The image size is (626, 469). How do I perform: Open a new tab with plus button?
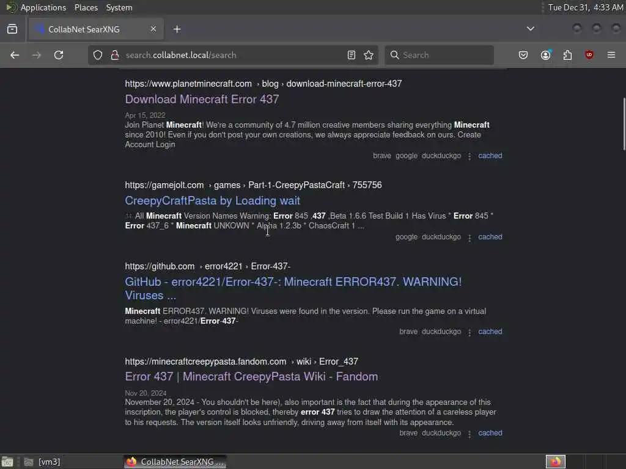tap(177, 29)
